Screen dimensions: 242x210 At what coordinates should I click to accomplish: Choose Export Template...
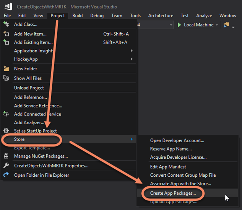(x=69, y=148)
